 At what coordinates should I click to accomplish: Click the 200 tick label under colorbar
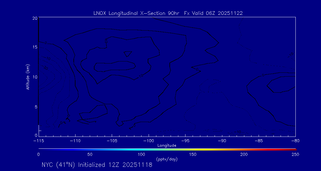coord(244,154)
